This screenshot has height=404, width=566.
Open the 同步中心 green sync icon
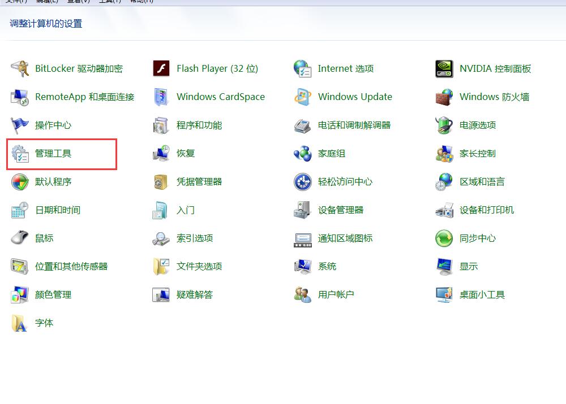(x=444, y=238)
